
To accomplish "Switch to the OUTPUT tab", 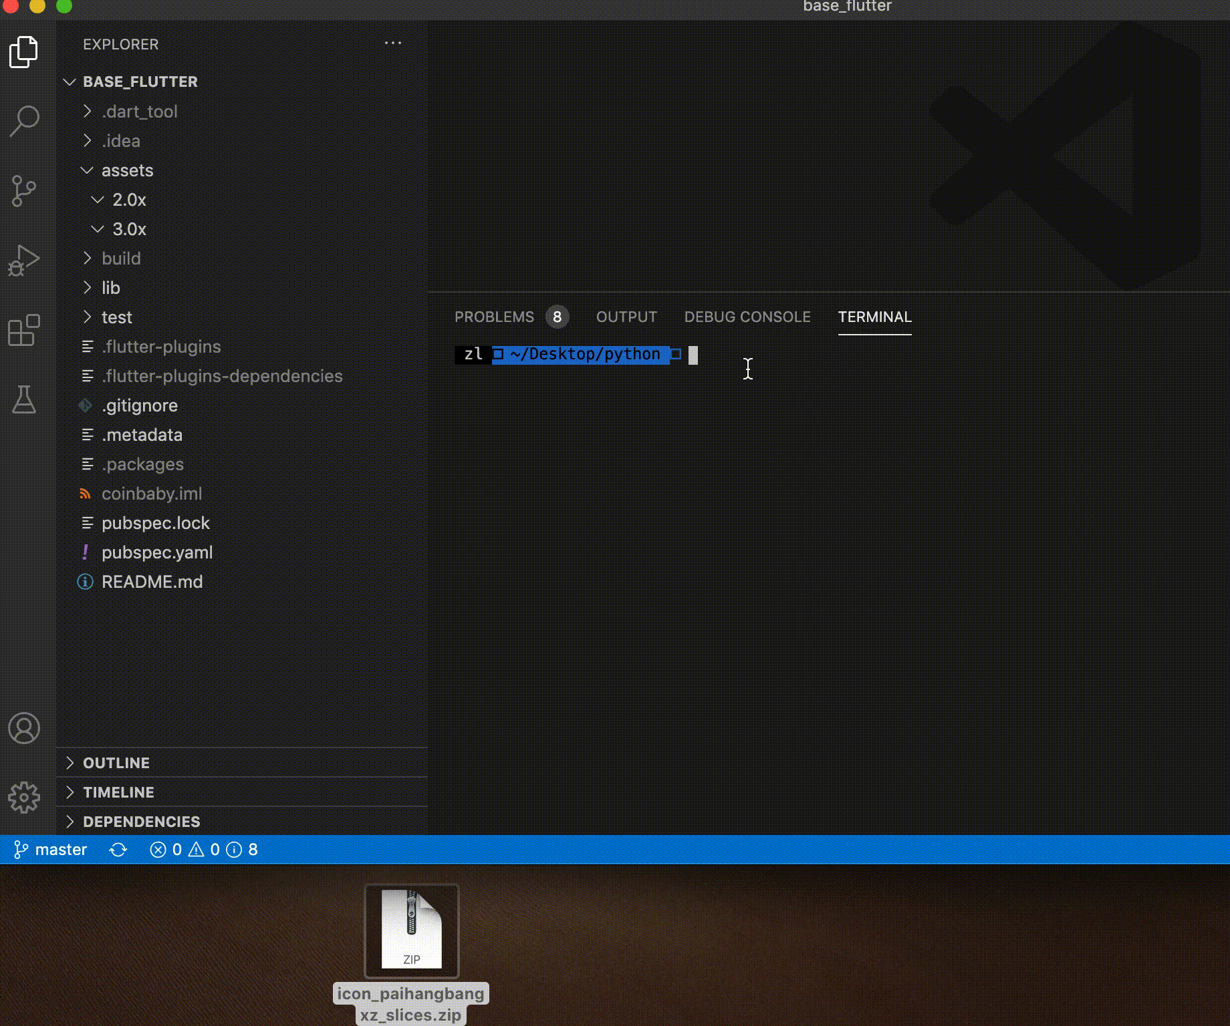I will (626, 317).
